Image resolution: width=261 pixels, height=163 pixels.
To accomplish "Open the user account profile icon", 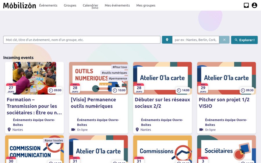I will (x=254, y=5).
